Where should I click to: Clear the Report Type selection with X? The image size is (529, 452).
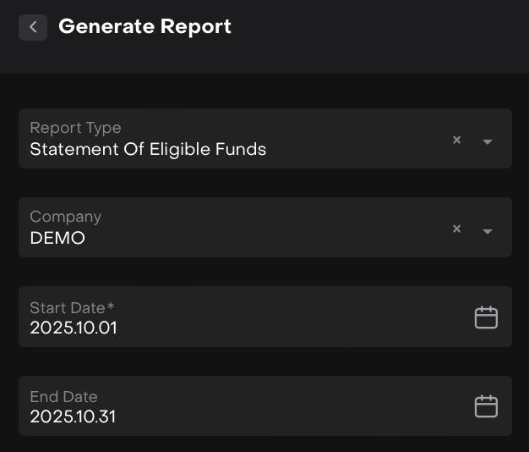[456, 141]
